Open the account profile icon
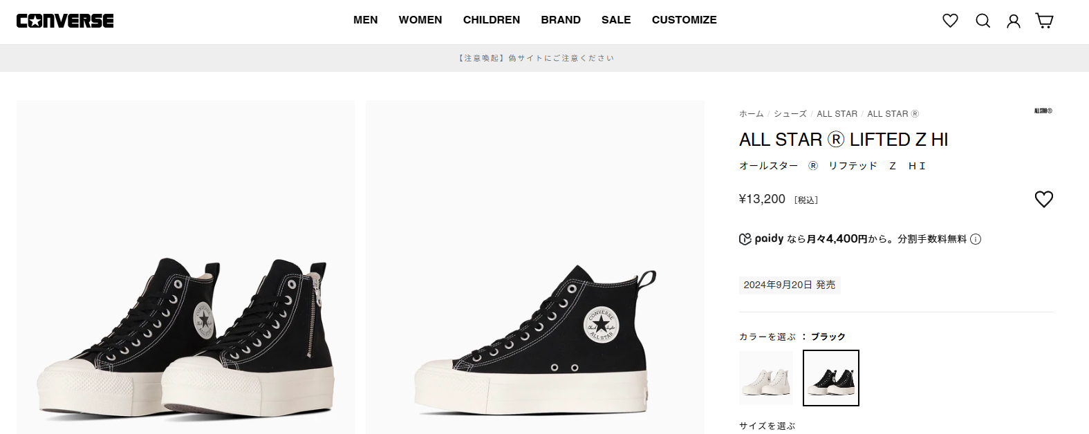The width and height of the screenshot is (1089, 434). coord(1014,21)
